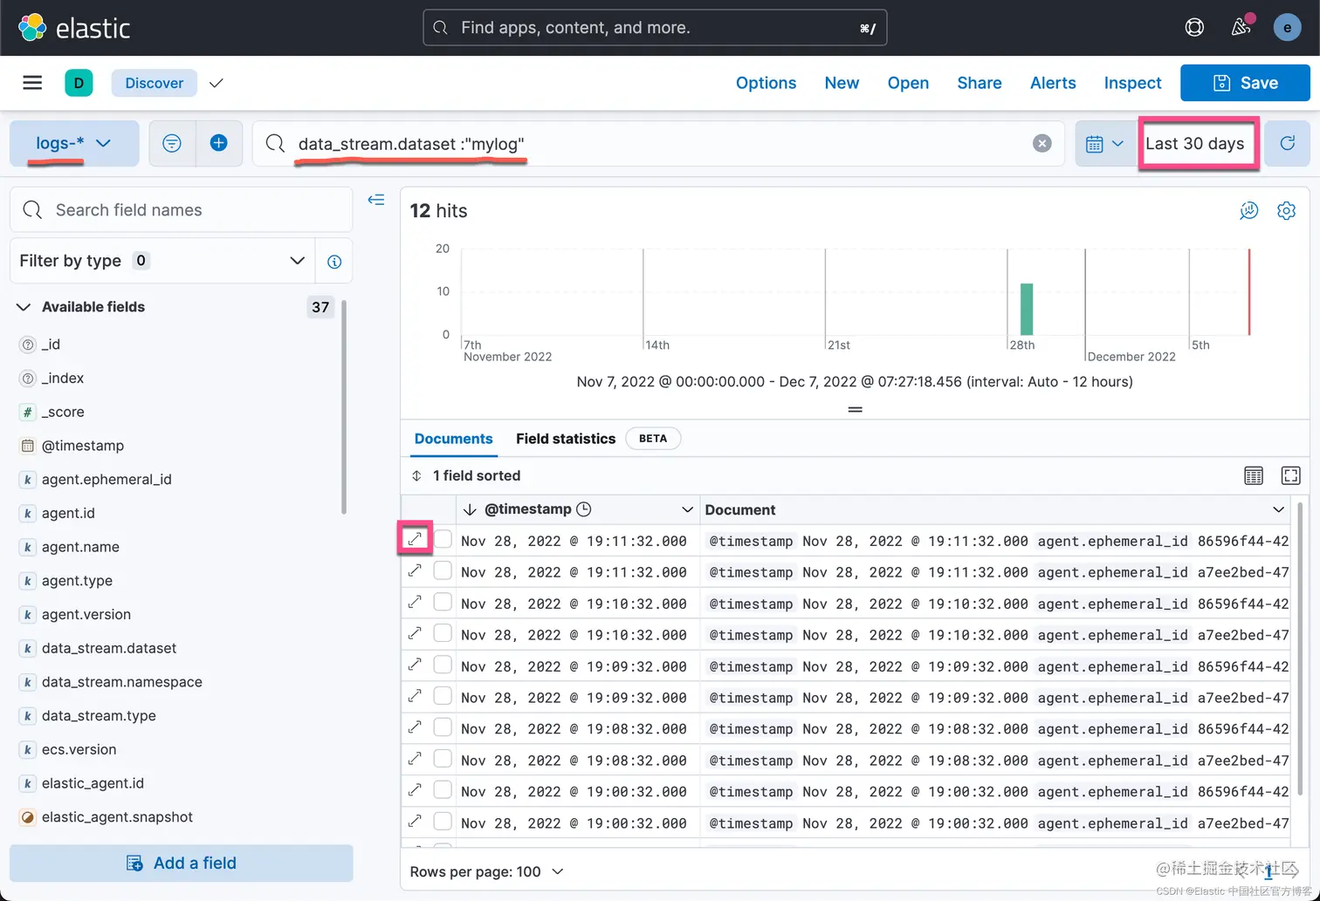Viewport: 1320px width, 901px height.
Task: Open the Inspect panel
Action: pyautogui.click(x=1132, y=83)
